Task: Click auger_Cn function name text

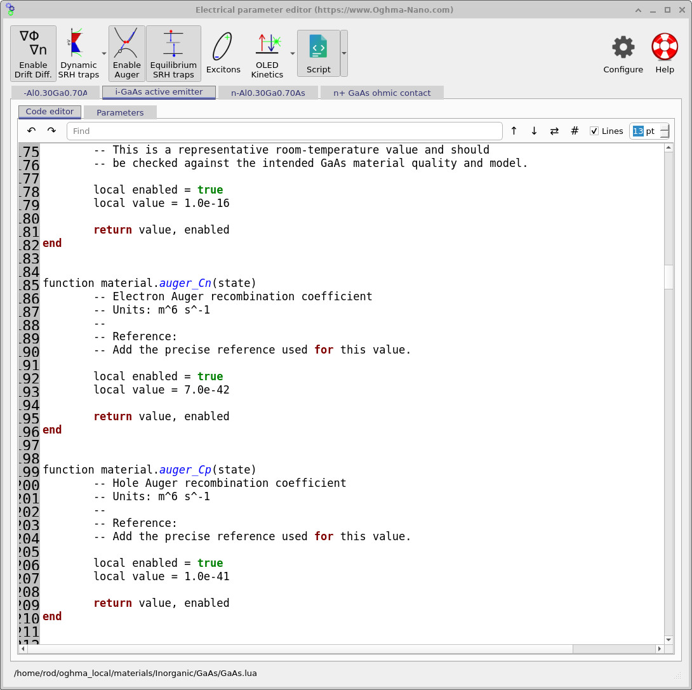Action: coord(185,283)
